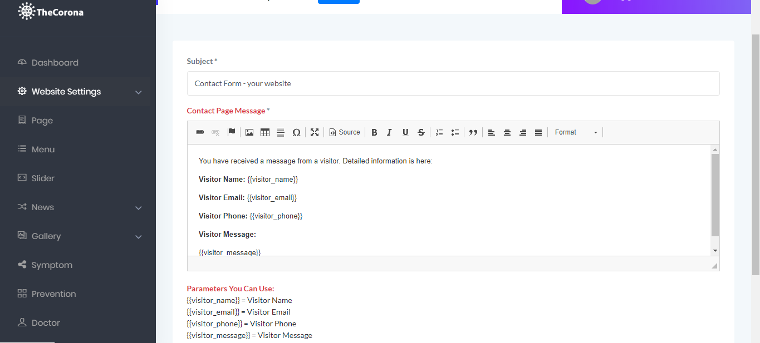This screenshot has width=760, height=343.
Task: Click the editor vertical scrollbar thumb
Action: coord(715,196)
